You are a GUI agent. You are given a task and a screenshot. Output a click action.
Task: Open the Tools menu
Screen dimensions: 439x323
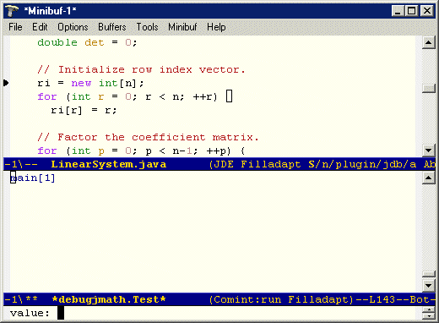click(147, 27)
